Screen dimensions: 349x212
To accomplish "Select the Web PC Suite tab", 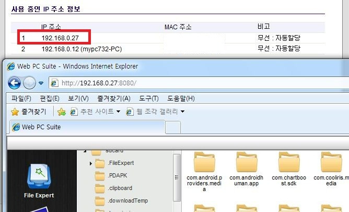I will [87, 127].
